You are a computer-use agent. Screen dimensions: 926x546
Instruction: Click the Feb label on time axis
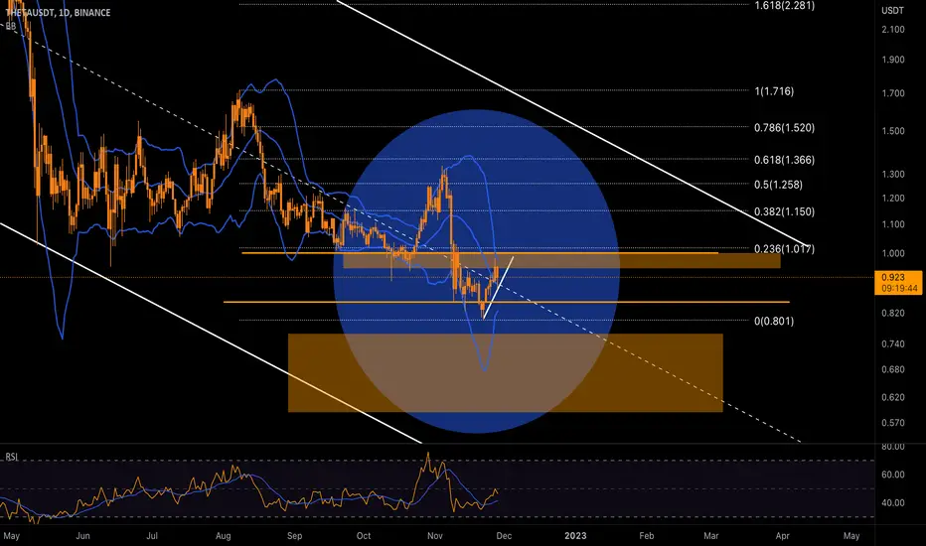(647, 536)
